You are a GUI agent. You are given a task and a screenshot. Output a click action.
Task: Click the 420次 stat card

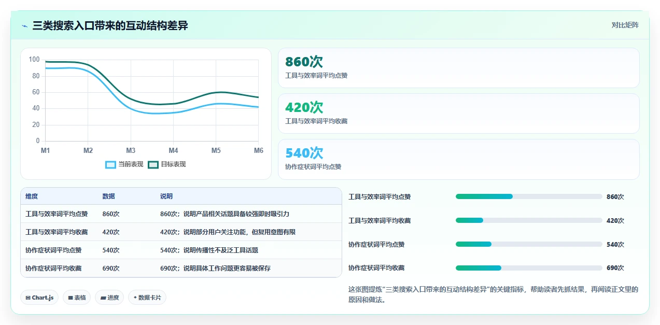pos(459,114)
